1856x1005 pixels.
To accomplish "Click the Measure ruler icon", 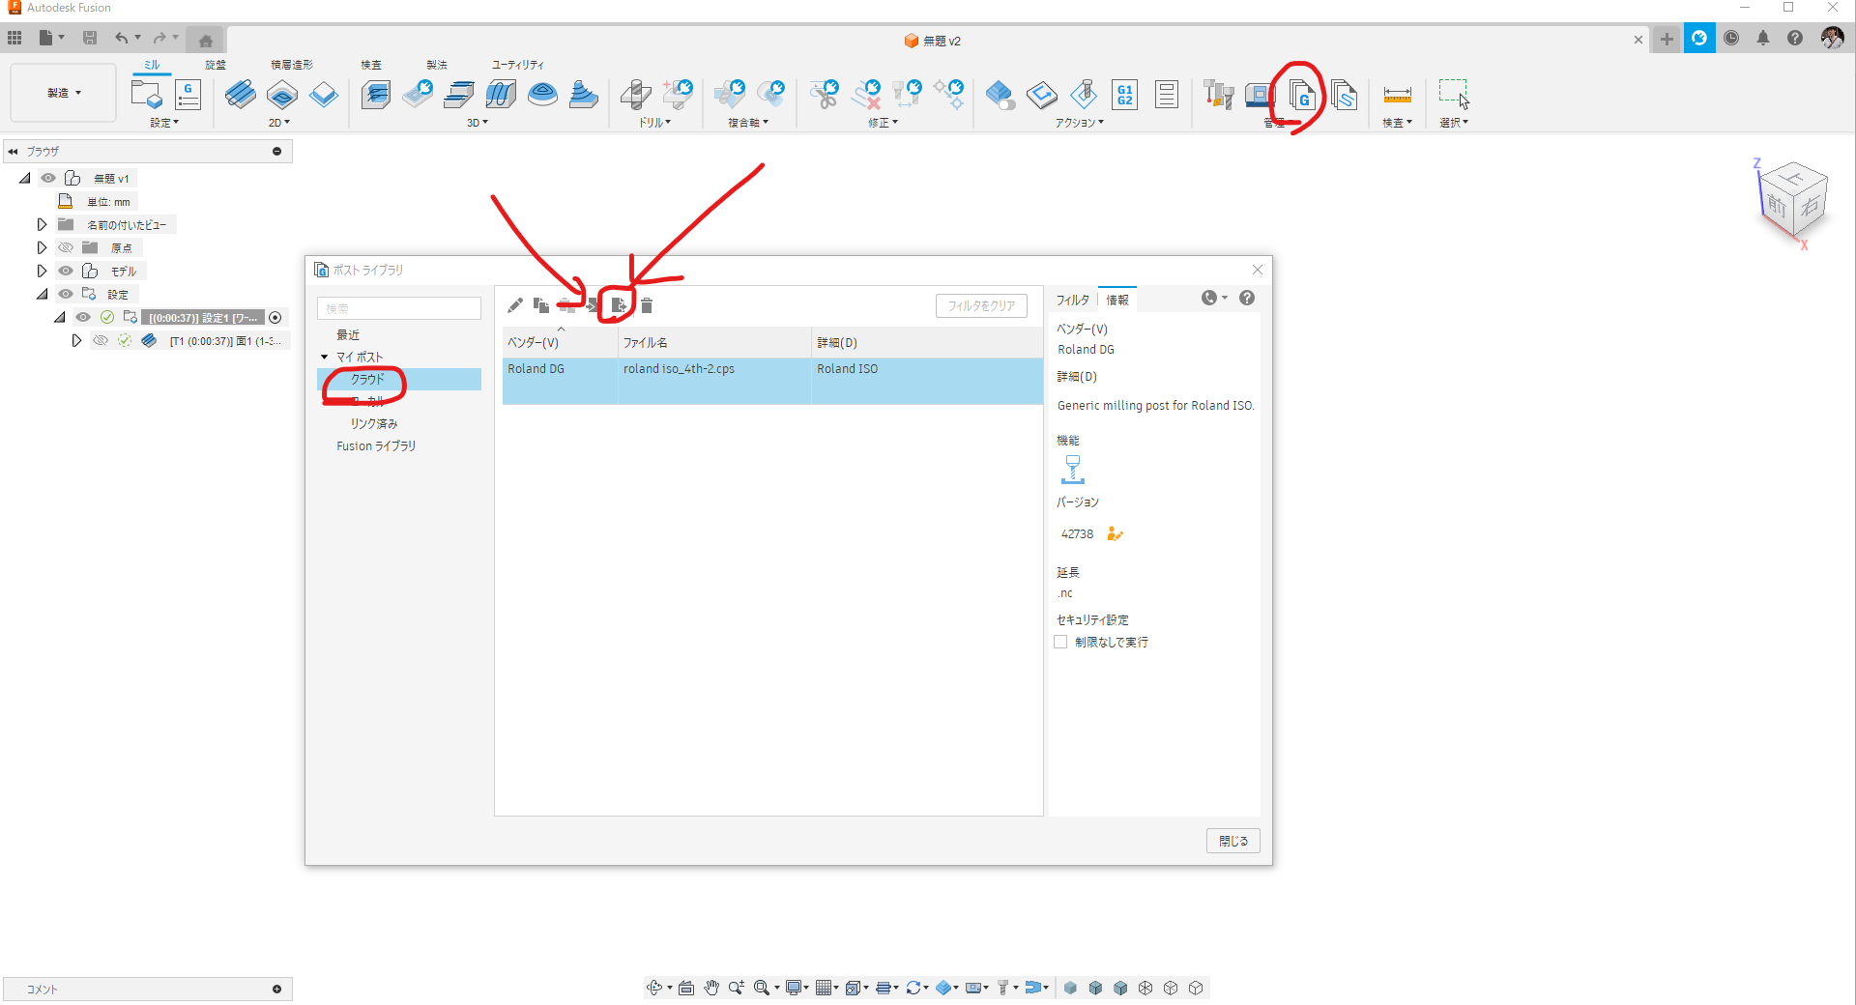I will coord(1398,95).
